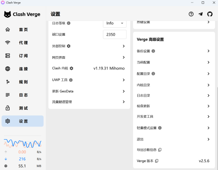Image resolution: width=218 pixels, height=170 pixels.
Task: Click the Verge 高级设置 heading
Action: tap(150, 40)
